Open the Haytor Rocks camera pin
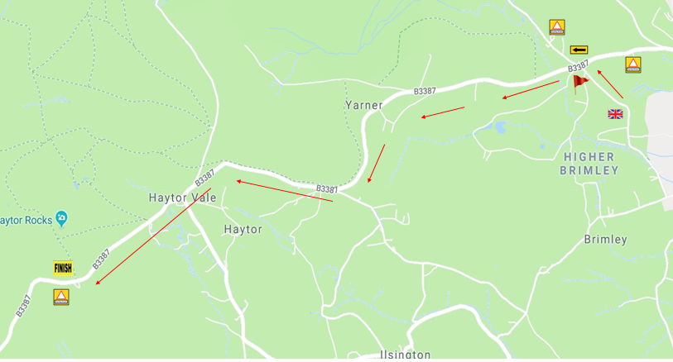This screenshot has height=362, width=673. coord(61,218)
